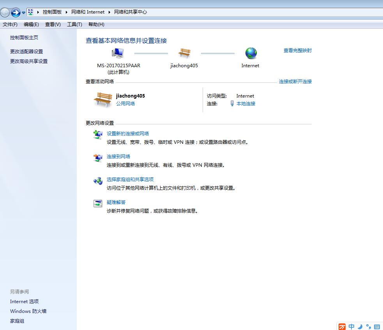Expand the arrow before 控制面板 breadcrumb
This screenshot has width=383, height=330.
click(x=38, y=12)
